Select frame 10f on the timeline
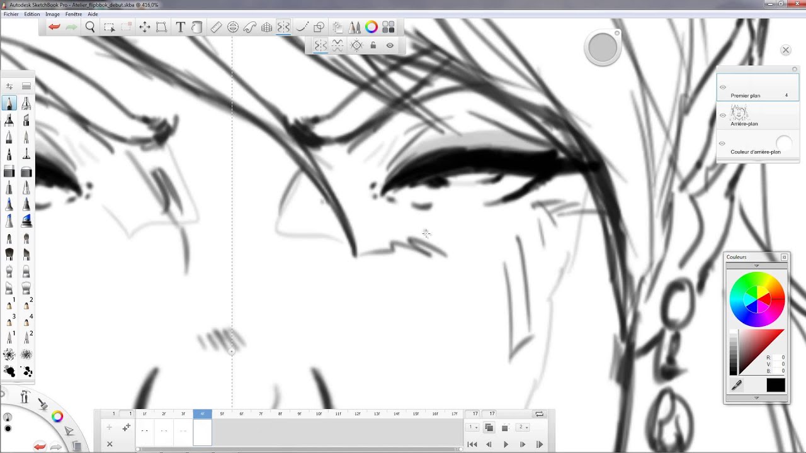The height and width of the screenshot is (453, 806). coord(319,414)
